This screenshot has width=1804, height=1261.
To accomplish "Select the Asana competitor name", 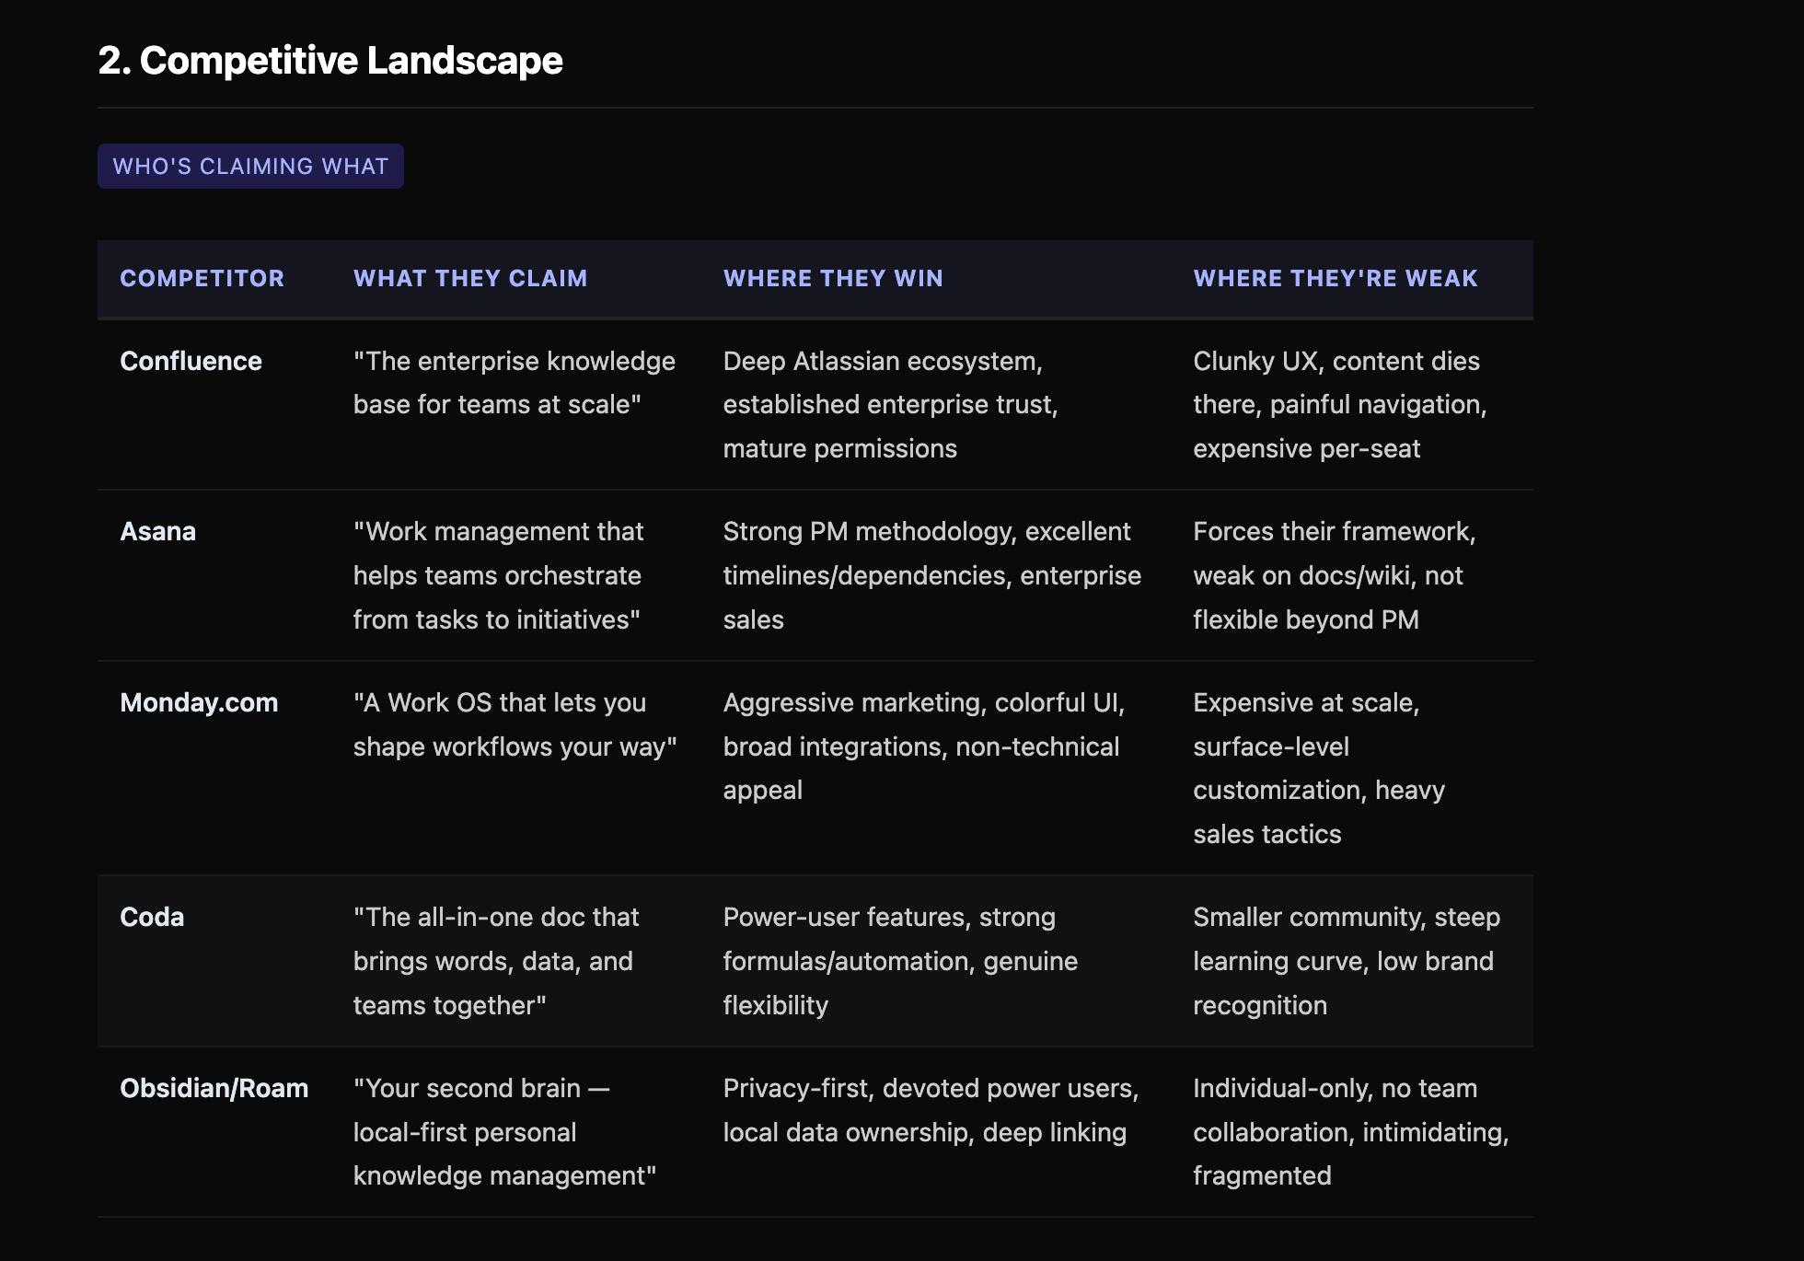I will point(157,532).
